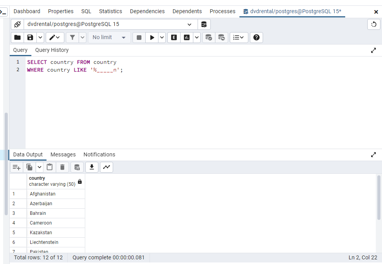Screen dimensions: 382x264
Task: Maximize the Data Output panel
Action: (x=373, y=155)
